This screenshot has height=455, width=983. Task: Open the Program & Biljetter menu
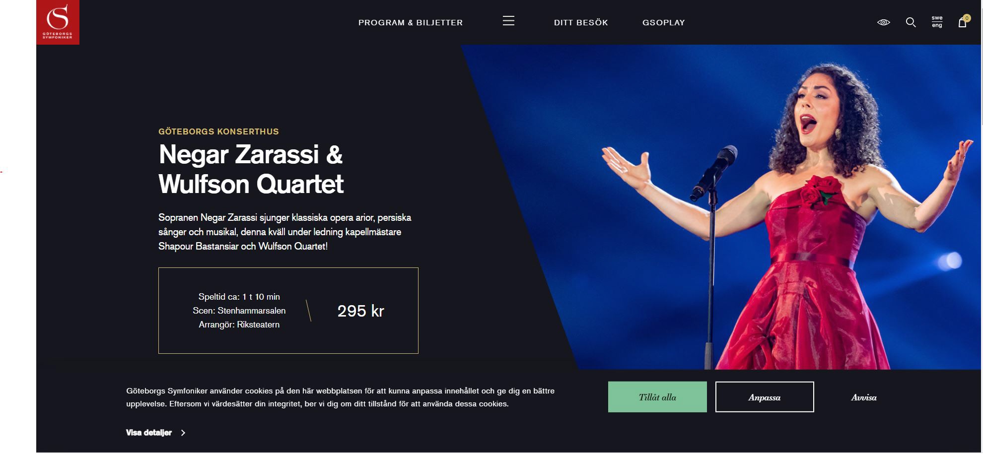pos(411,22)
